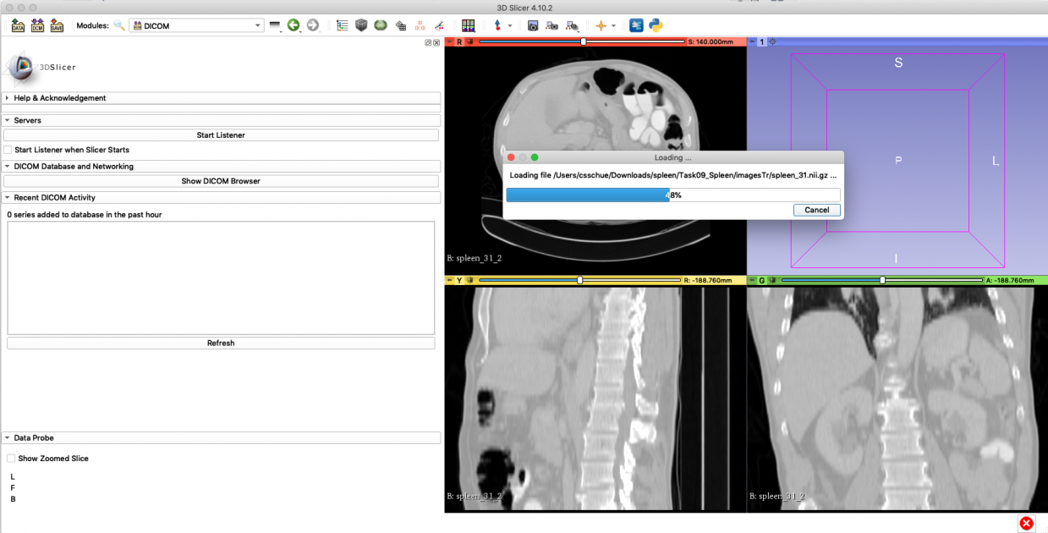Click the yellow slice offset slider handle

click(579, 279)
